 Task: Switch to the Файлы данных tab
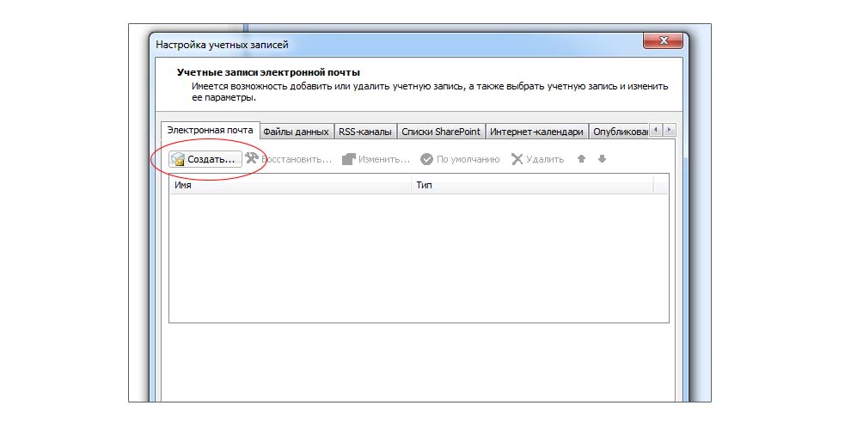pos(296,132)
